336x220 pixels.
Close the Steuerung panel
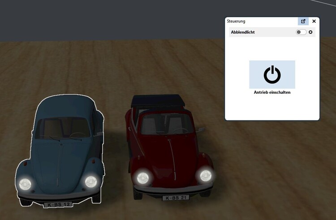tap(314, 21)
